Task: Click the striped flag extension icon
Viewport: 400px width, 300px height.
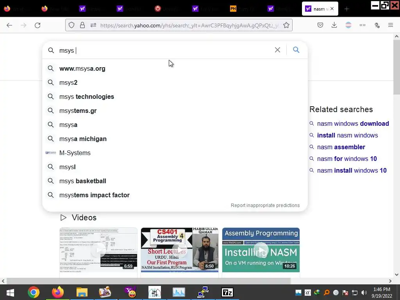Action: (x=348, y=25)
